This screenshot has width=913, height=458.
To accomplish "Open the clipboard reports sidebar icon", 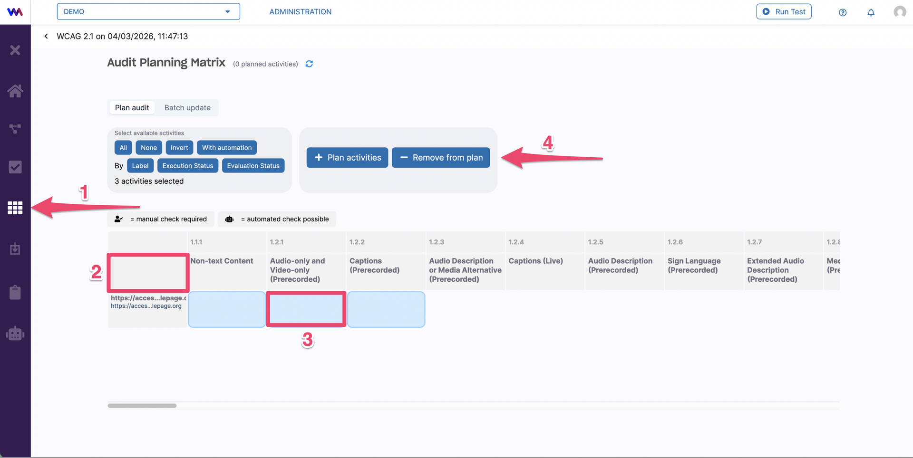I will point(15,292).
